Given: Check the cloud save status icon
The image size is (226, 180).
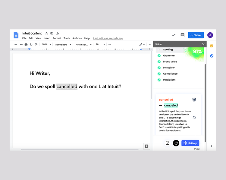Looking at the screenshot, I should click(57, 33).
